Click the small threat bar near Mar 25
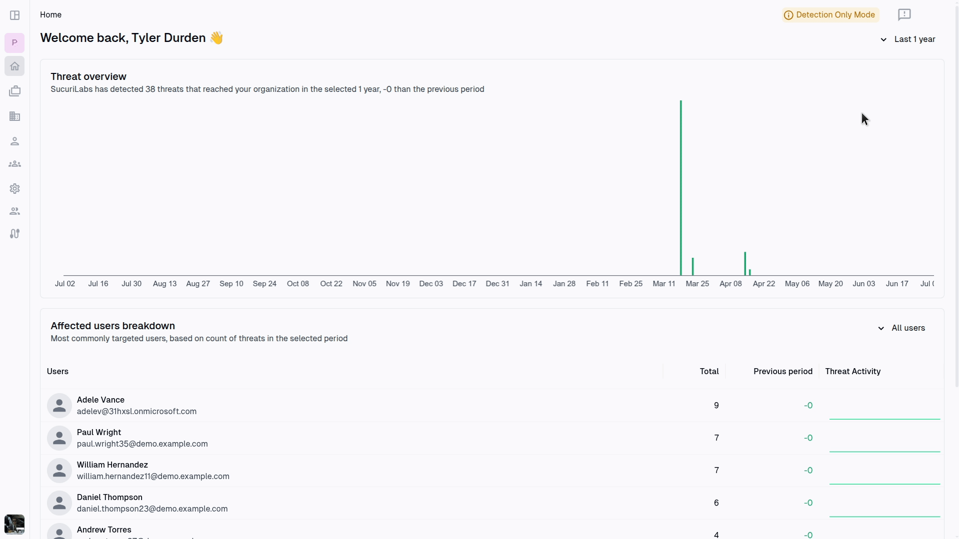 click(x=692, y=266)
